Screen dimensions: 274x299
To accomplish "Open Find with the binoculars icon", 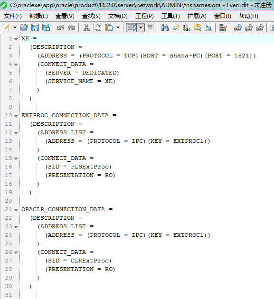I will 165,28.
